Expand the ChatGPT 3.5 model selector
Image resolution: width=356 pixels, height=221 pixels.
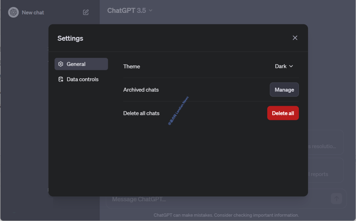pyautogui.click(x=130, y=11)
